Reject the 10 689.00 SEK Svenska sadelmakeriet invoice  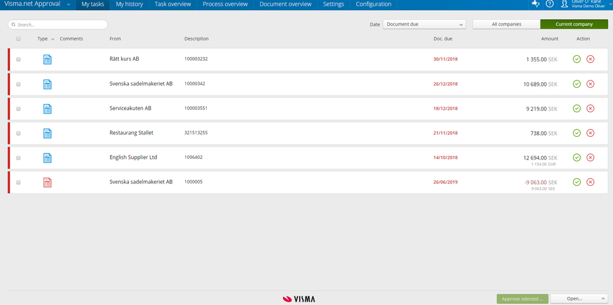click(x=590, y=83)
